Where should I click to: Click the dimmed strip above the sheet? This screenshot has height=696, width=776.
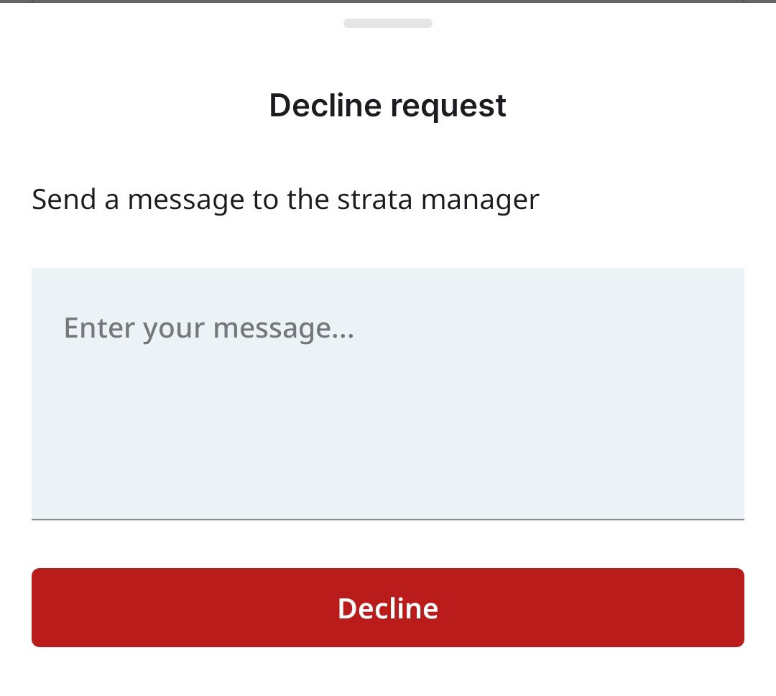click(388, 1)
